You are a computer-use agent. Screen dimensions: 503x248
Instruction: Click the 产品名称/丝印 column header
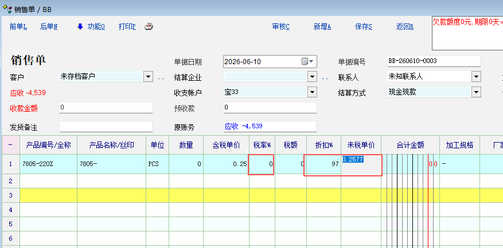(x=112, y=145)
